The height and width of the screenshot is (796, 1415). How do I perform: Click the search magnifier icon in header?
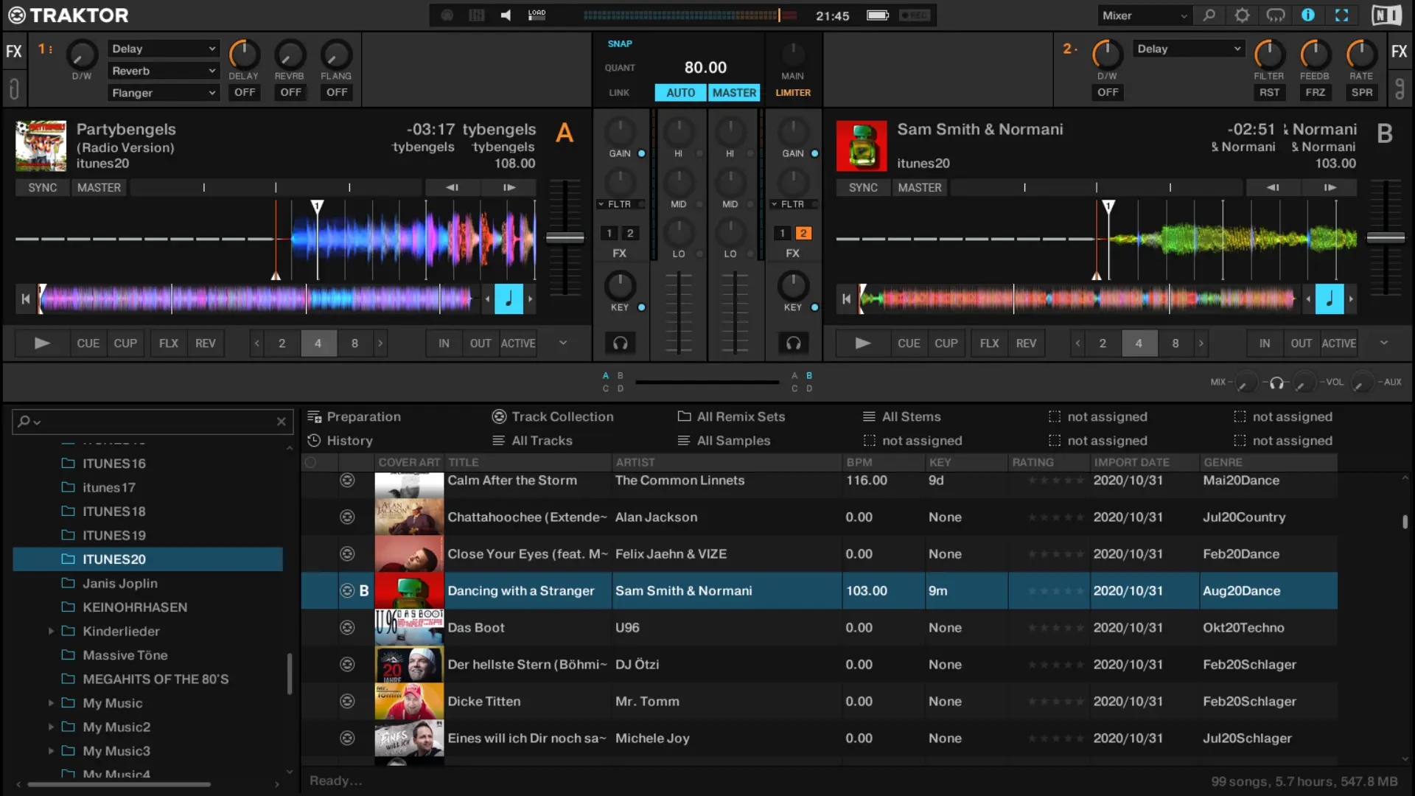pos(1209,15)
